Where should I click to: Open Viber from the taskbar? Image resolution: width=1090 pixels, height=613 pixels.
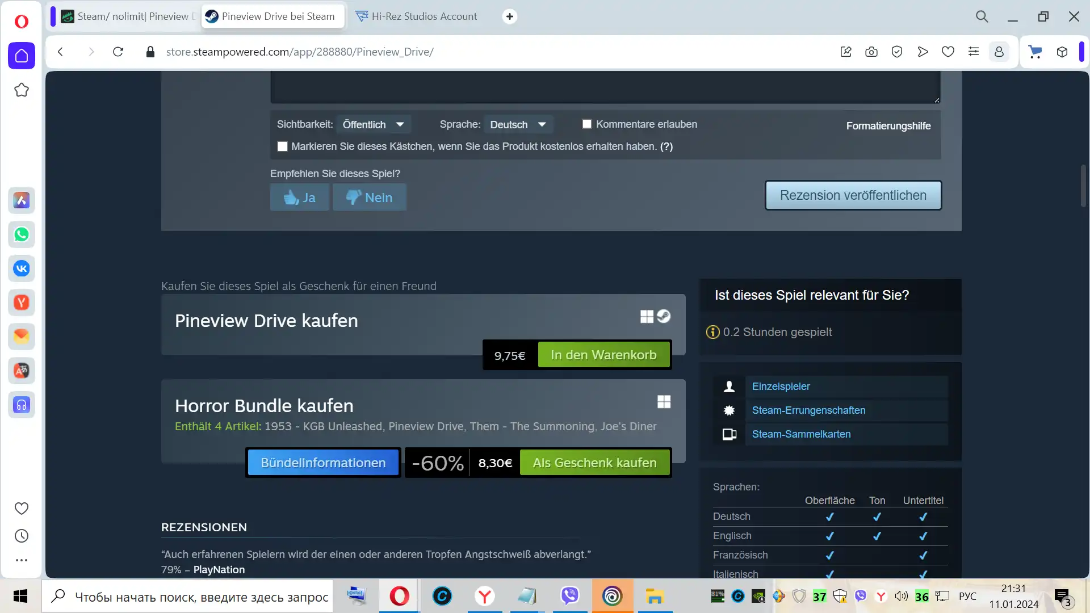(x=570, y=596)
